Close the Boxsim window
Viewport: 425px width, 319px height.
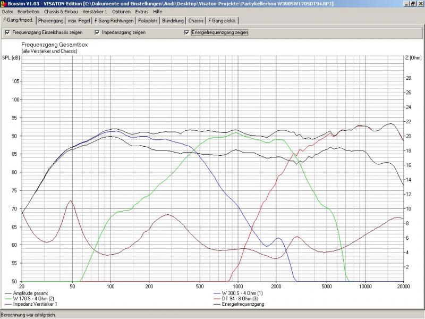(x=420, y=4)
